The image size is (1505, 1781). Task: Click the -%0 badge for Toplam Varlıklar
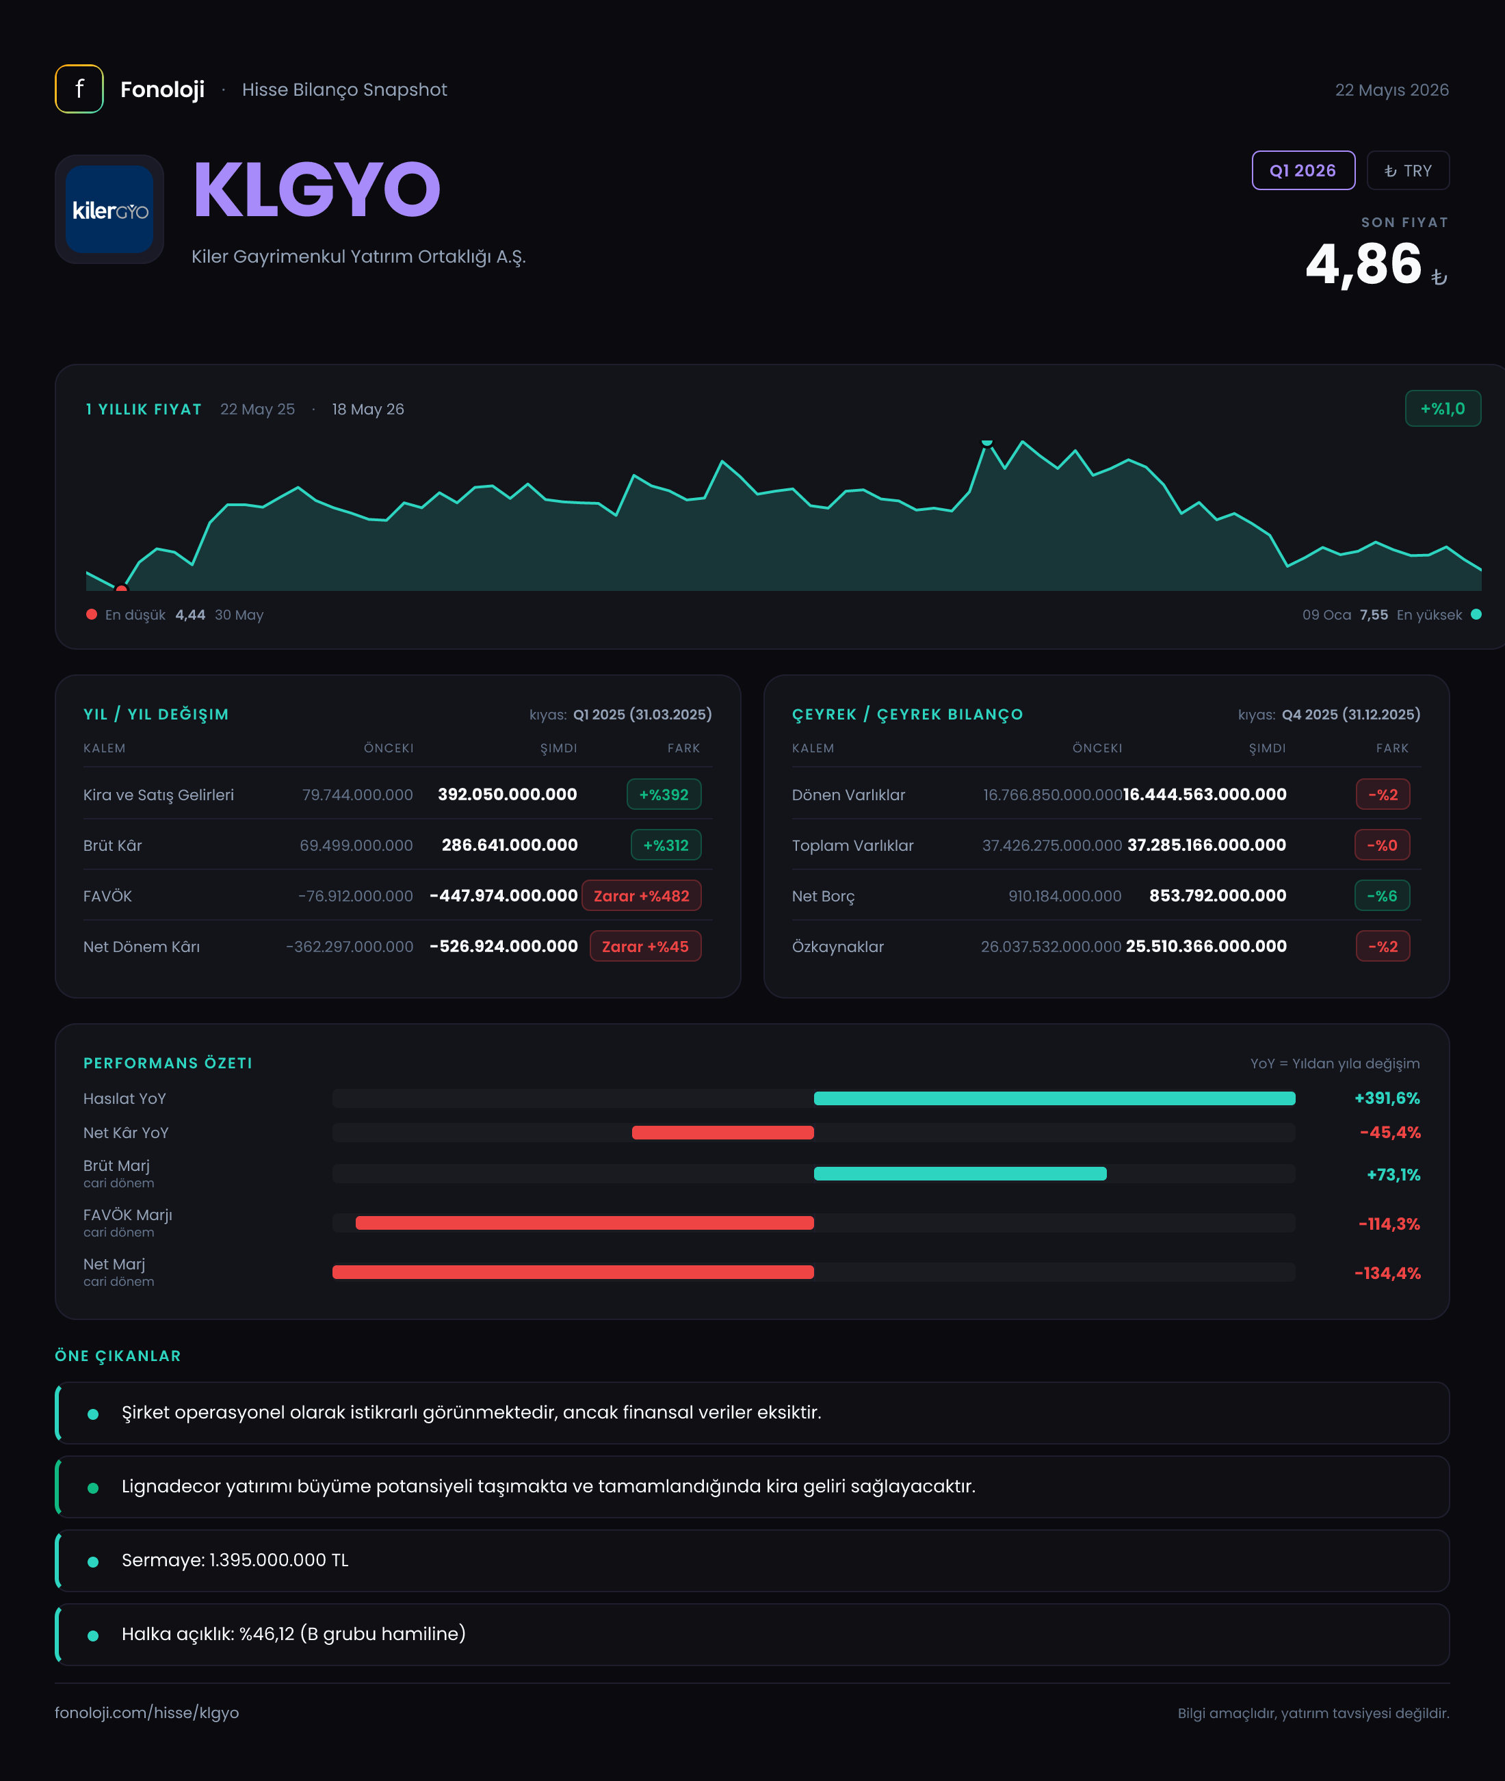coord(1382,845)
